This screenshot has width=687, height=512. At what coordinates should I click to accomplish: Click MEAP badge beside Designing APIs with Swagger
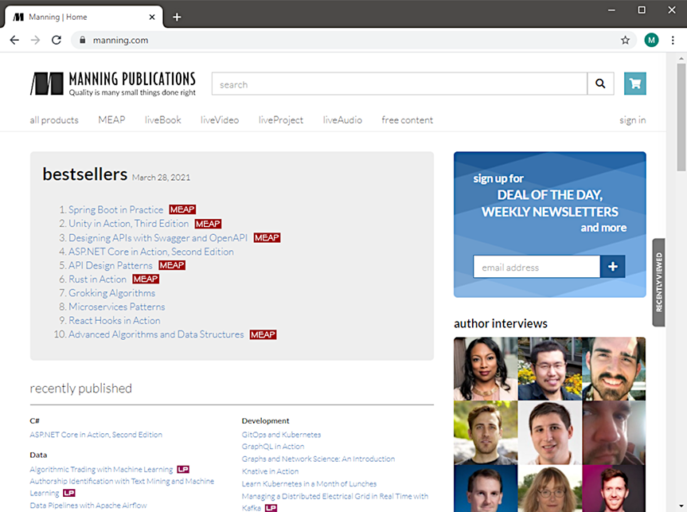267,237
